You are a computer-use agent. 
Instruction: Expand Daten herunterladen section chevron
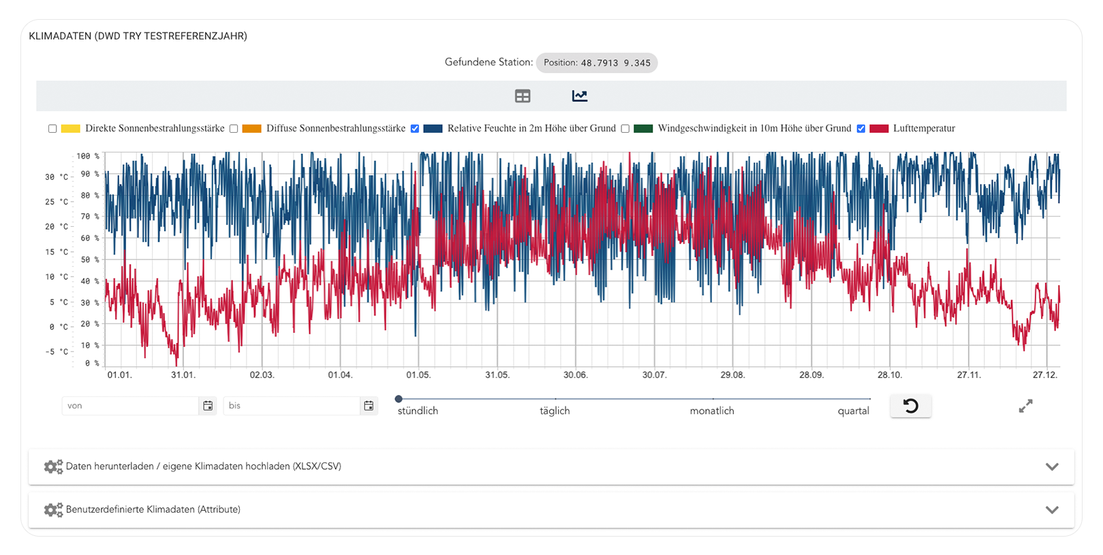point(1052,466)
